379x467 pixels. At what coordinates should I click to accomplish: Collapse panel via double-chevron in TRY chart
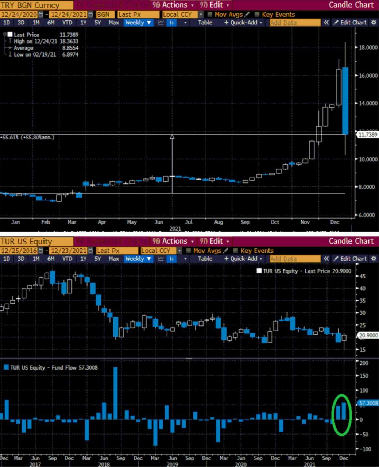pos(326,23)
